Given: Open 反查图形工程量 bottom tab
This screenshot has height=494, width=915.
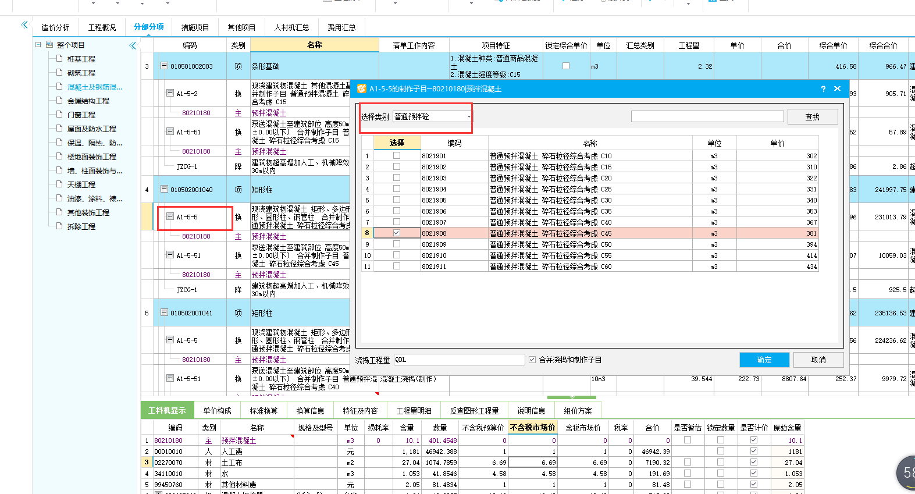Looking at the screenshot, I should (x=474, y=411).
